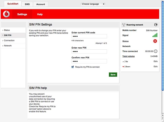Click the SIM PIN help heading
164x122 pixels.
pos(38,88)
